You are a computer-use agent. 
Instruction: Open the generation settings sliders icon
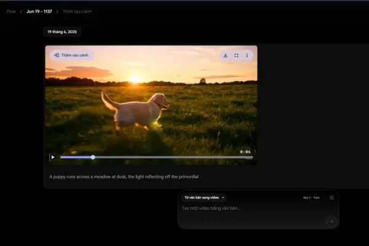pos(331,197)
